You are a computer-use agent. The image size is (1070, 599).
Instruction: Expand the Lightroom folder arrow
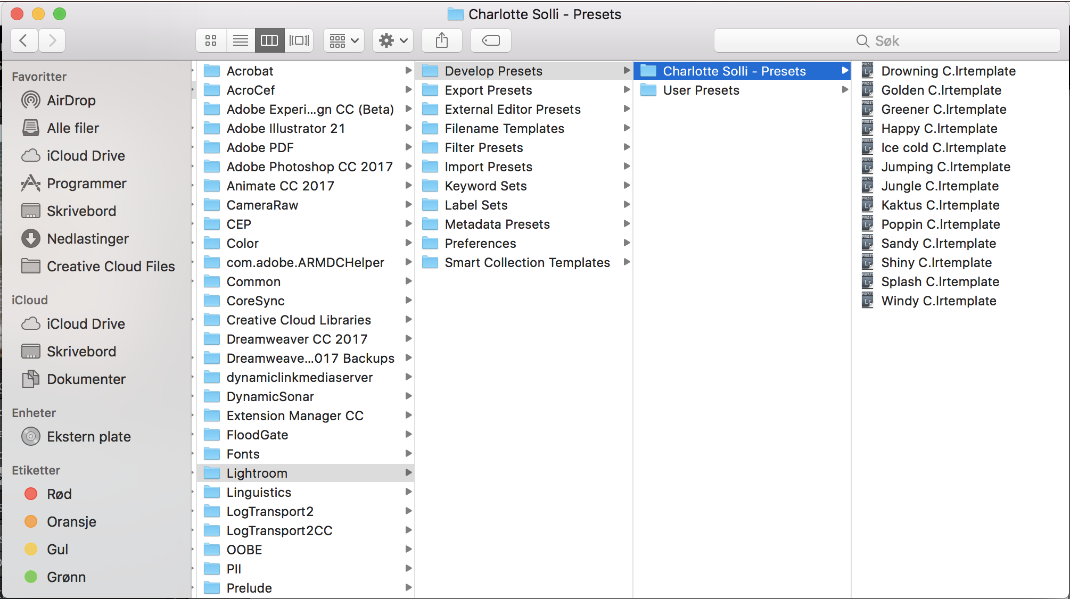click(408, 472)
